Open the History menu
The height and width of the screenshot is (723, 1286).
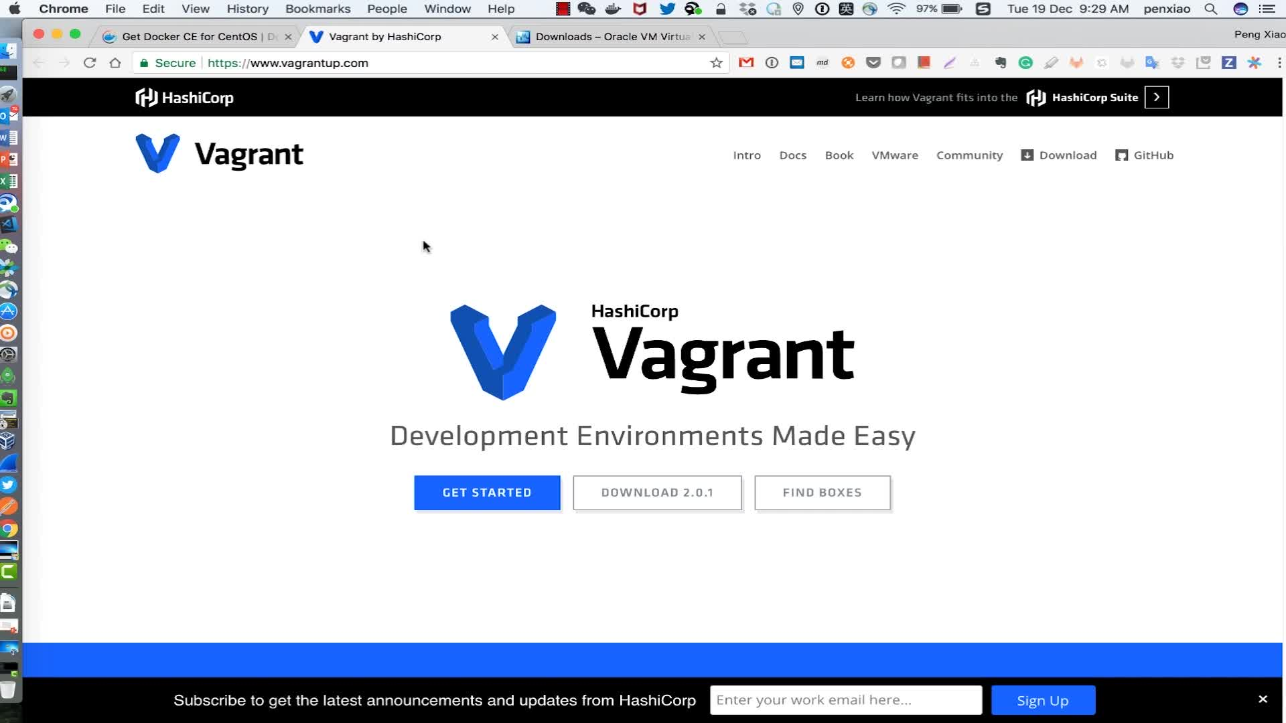click(x=246, y=9)
